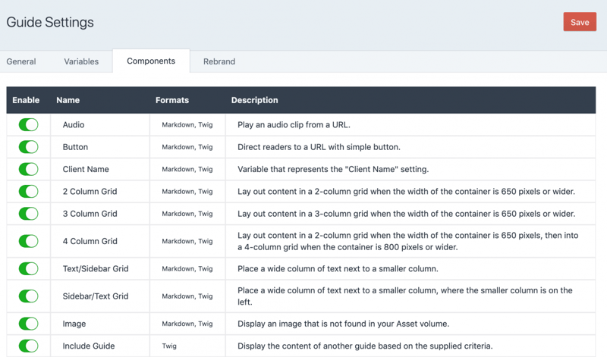This screenshot has width=607, height=357.
Task: Click the Enable column header
Action: click(26, 100)
